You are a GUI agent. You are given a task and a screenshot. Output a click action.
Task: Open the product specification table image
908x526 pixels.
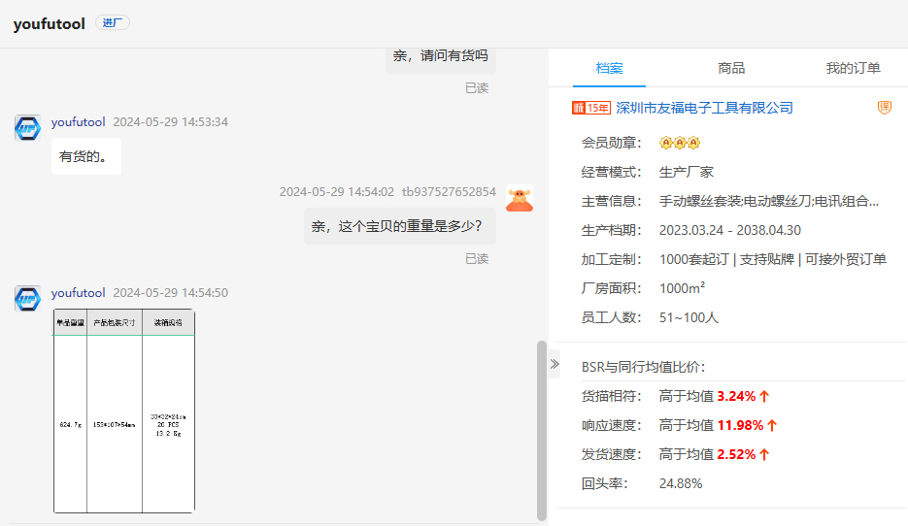pyautogui.click(x=124, y=411)
